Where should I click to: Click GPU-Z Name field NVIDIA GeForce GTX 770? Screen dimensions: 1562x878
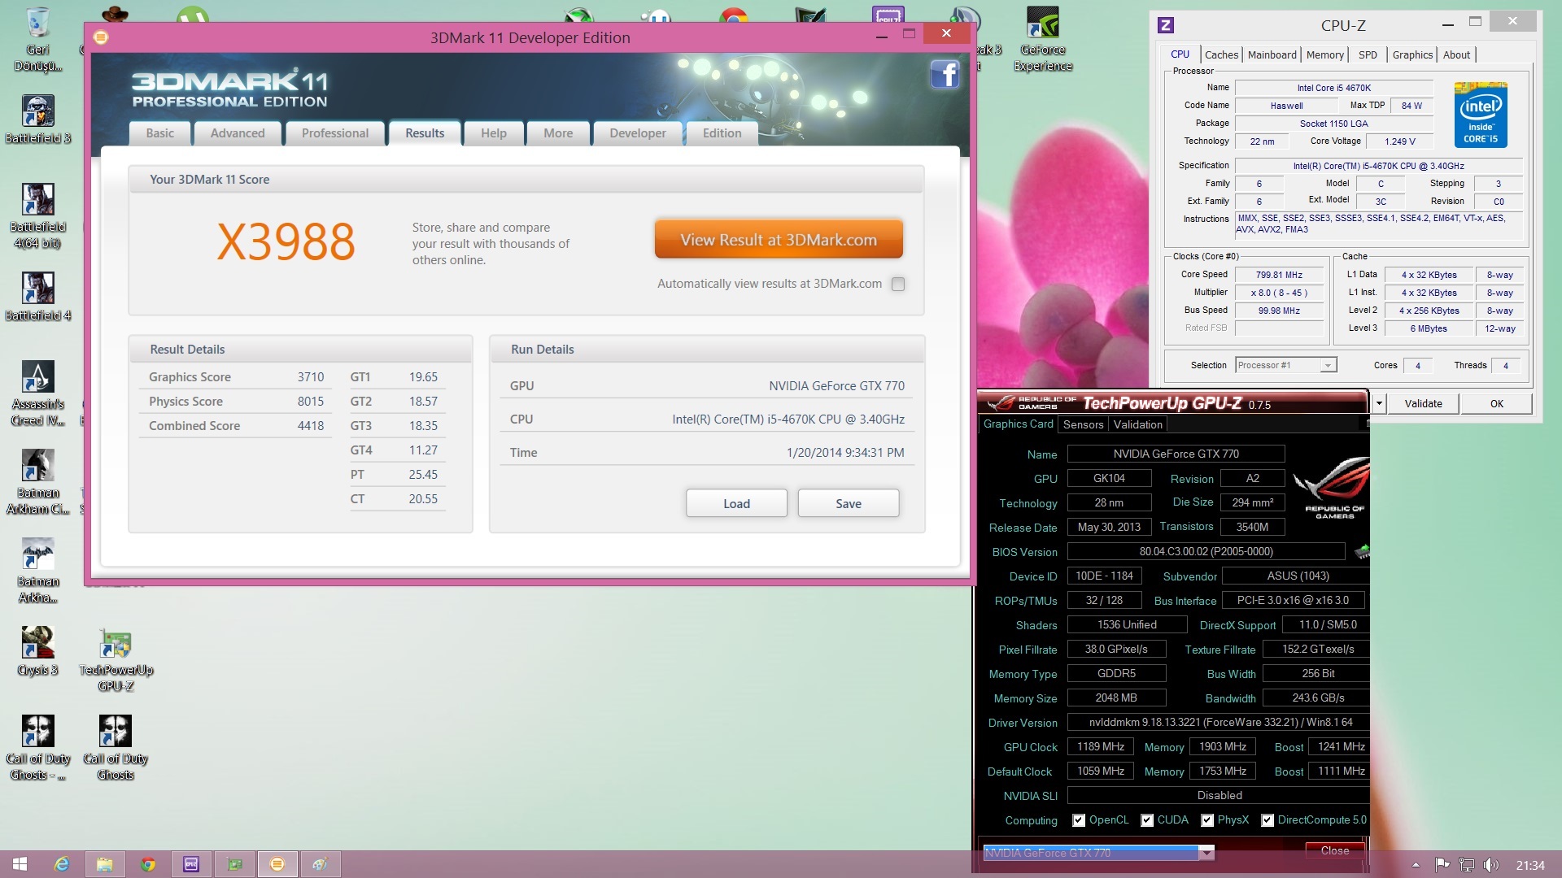click(1176, 454)
